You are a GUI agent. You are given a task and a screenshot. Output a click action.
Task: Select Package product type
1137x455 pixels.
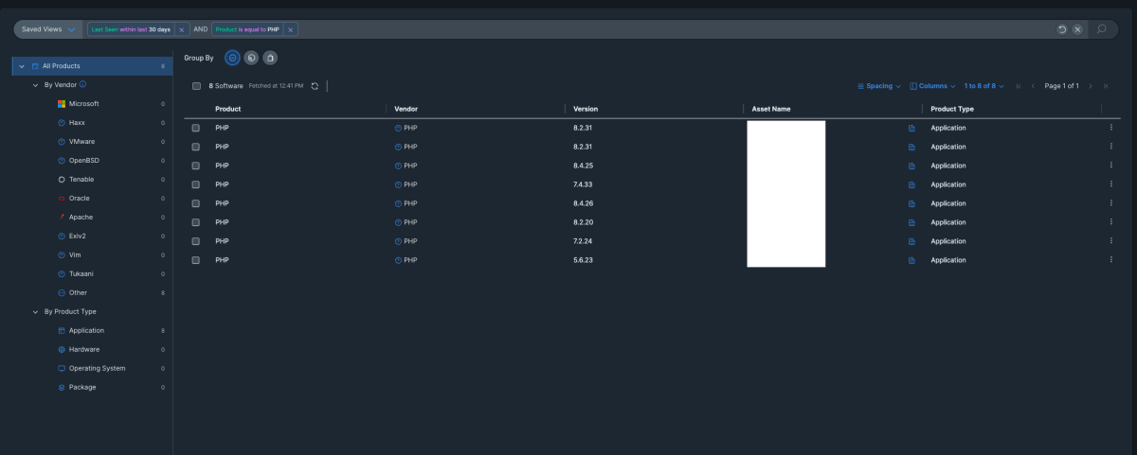tap(82, 388)
